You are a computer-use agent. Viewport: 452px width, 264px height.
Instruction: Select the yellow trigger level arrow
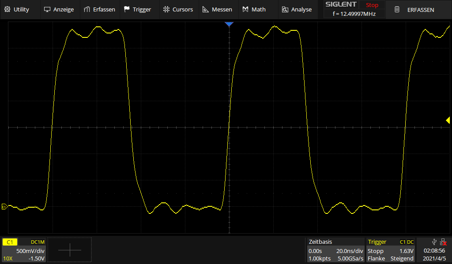coord(448,120)
